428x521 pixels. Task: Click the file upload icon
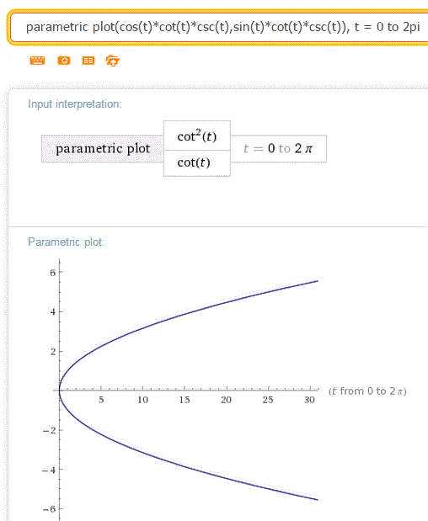(x=113, y=61)
